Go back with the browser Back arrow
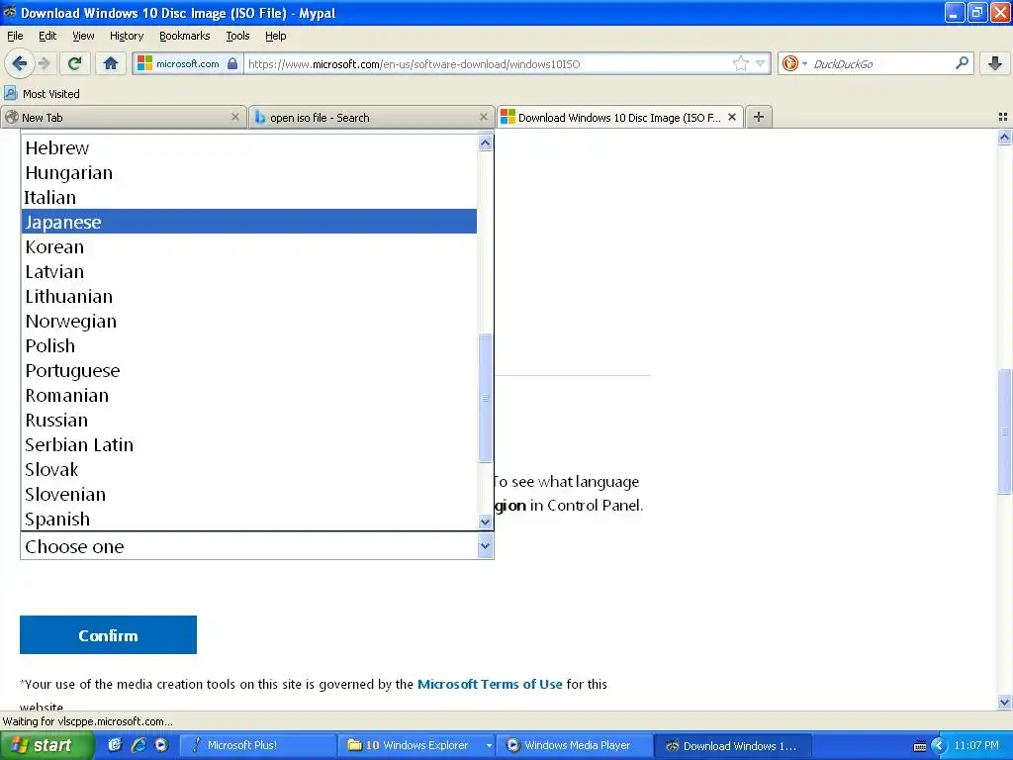 19,63
